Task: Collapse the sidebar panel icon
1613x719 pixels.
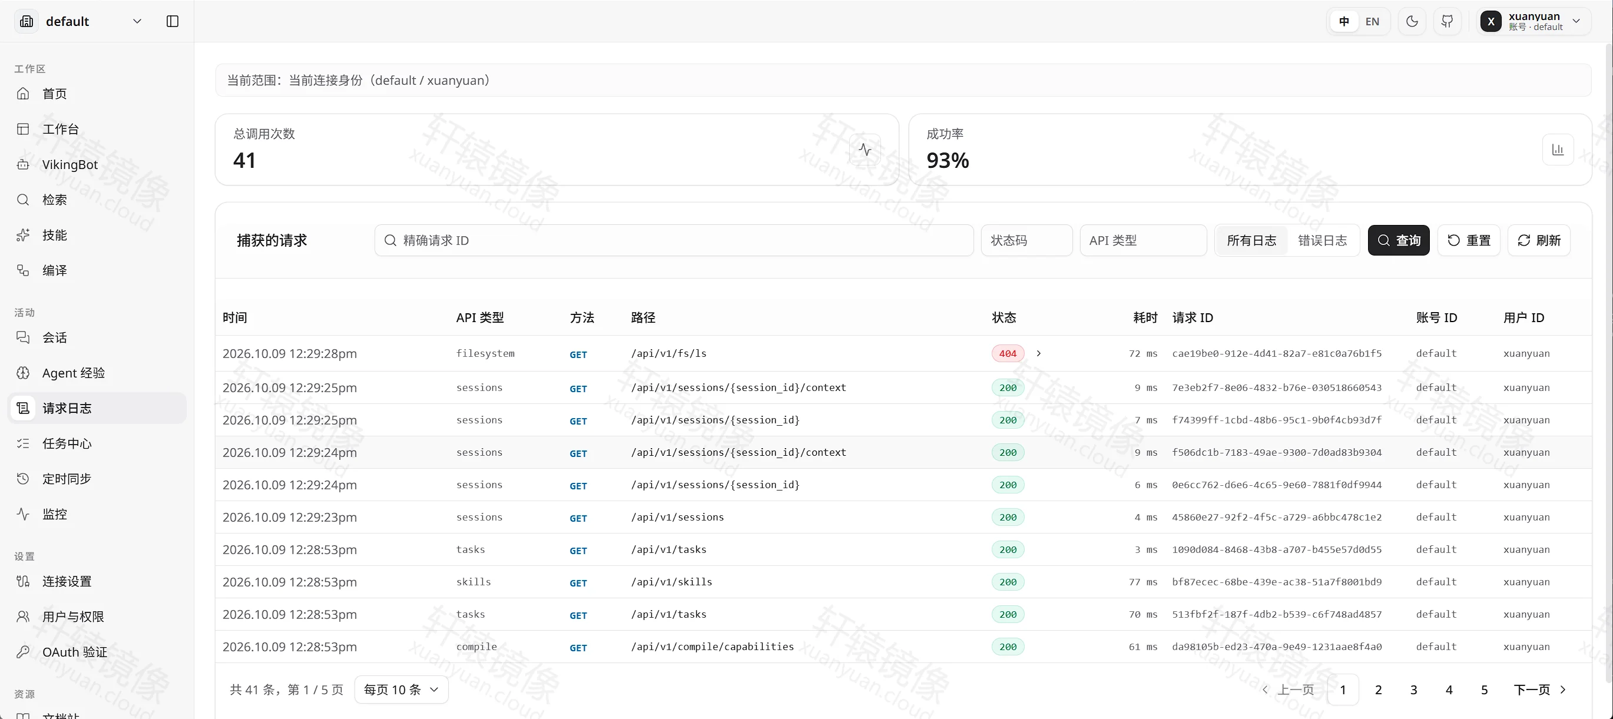Action: click(x=173, y=21)
